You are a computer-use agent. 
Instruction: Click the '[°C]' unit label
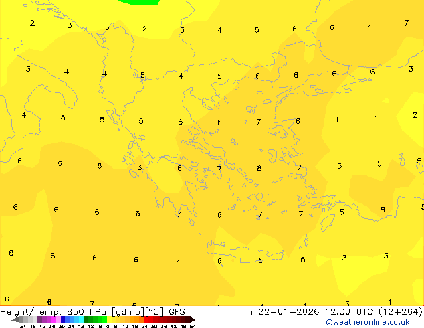click(154, 312)
